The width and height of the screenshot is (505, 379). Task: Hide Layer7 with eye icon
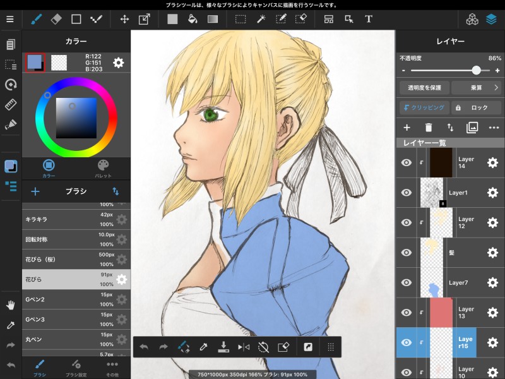tap(407, 282)
